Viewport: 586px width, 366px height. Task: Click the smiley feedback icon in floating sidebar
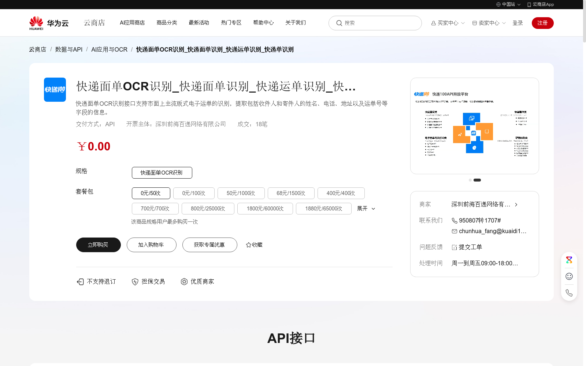[x=569, y=276]
